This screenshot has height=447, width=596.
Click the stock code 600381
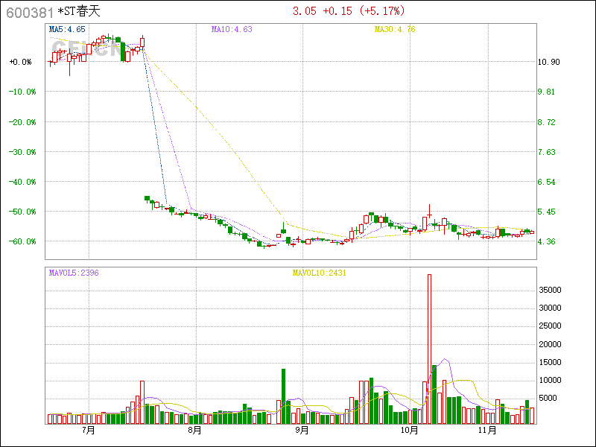click(28, 12)
